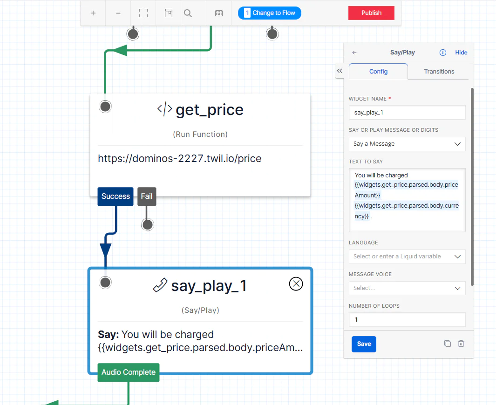Click the Say: You will be charged text
496x405 pixels.
(156, 335)
